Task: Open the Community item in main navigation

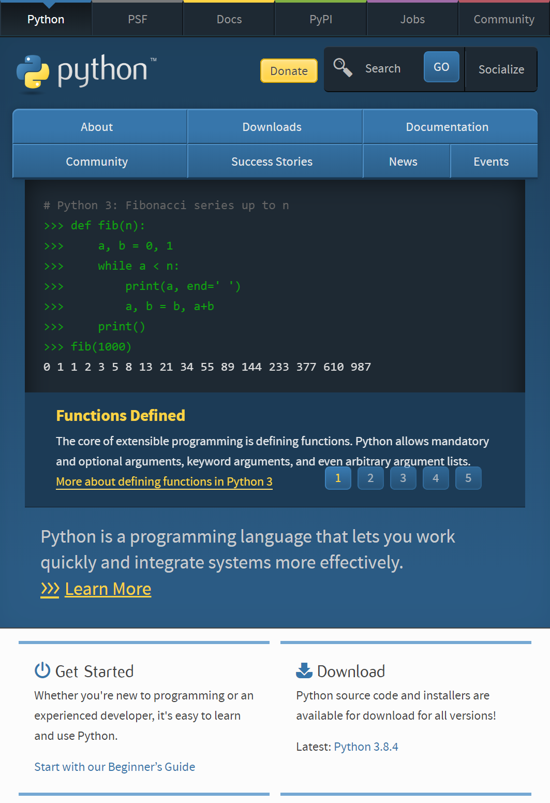Action: [x=100, y=162]
